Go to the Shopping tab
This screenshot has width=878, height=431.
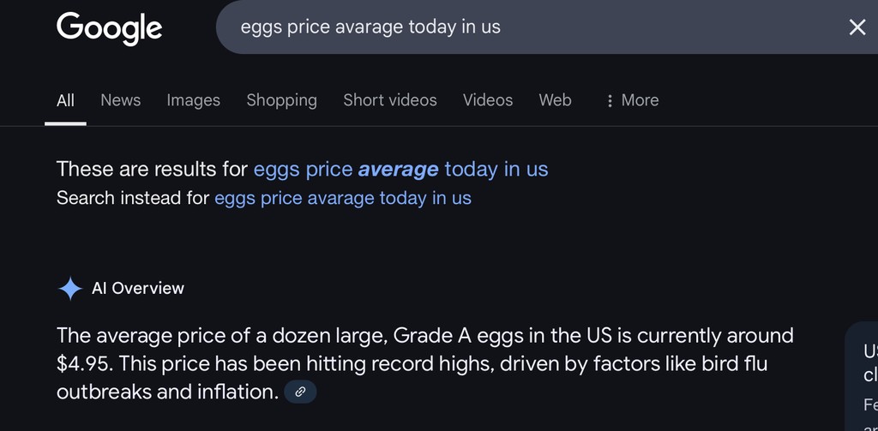point(281,100)
